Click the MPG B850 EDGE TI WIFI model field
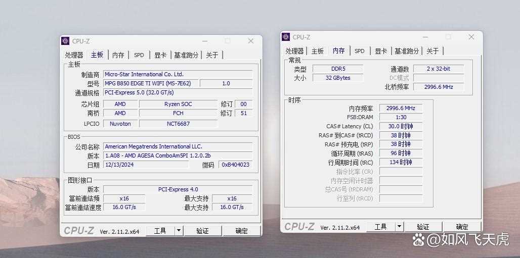The width and height of the screenshot is (520, 258). coord(151,83)
